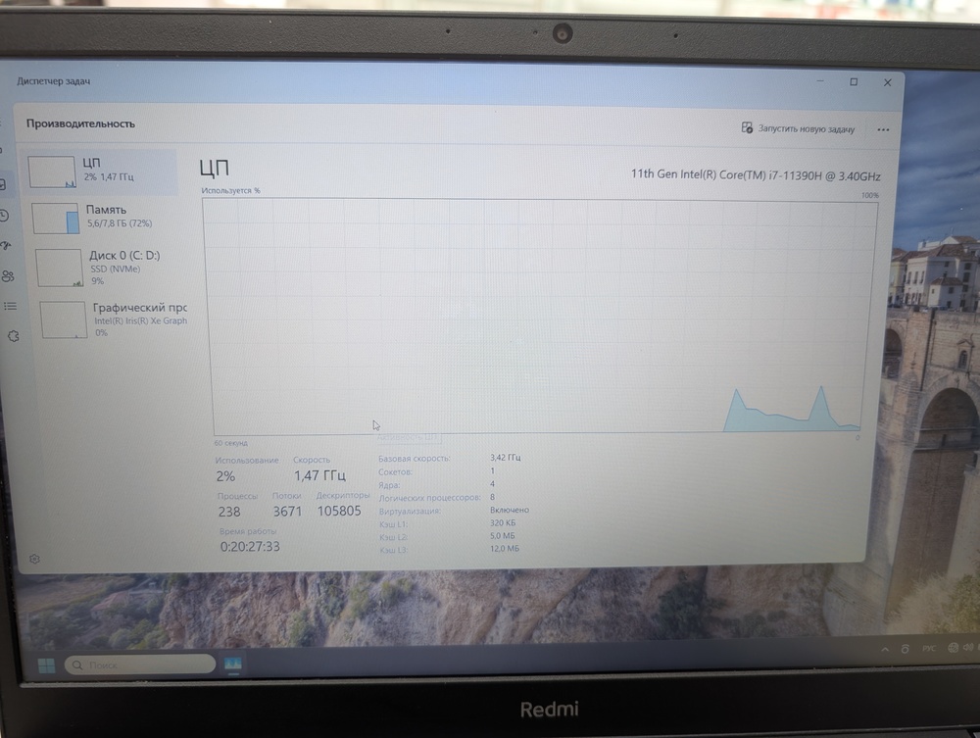Click the L2 cache 5,0 МБ value
This screenshot has width=980, height=738.
(x=503, y=535)
